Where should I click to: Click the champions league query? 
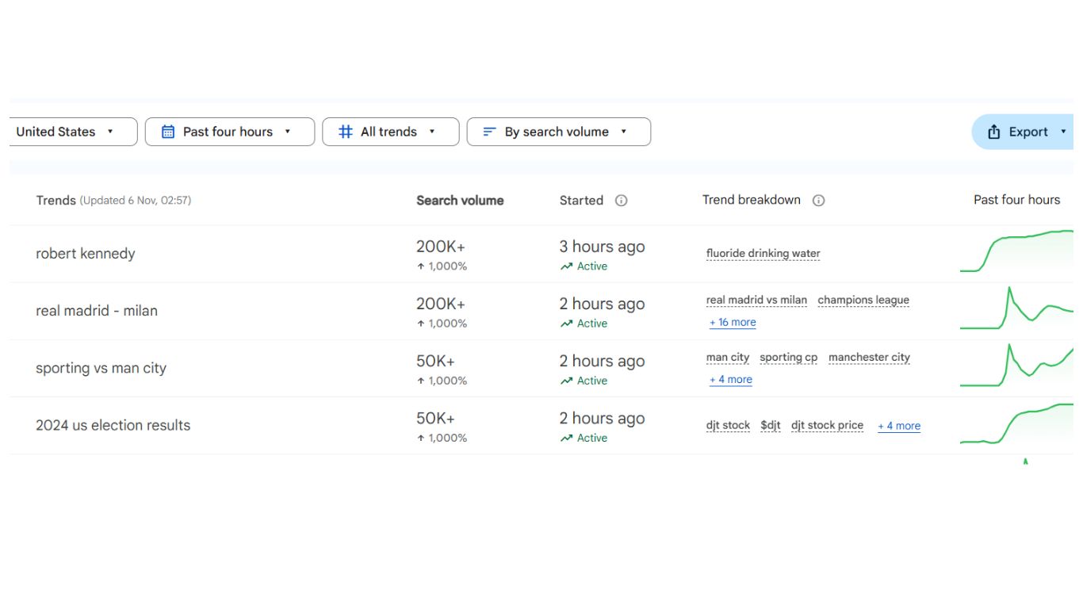point(863,301)
